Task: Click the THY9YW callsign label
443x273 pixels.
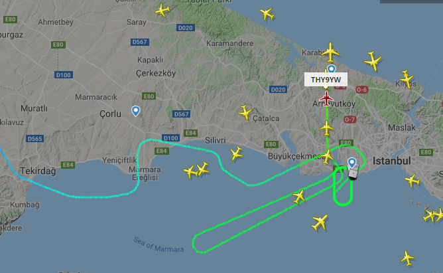Action: [x=326, y=80]
